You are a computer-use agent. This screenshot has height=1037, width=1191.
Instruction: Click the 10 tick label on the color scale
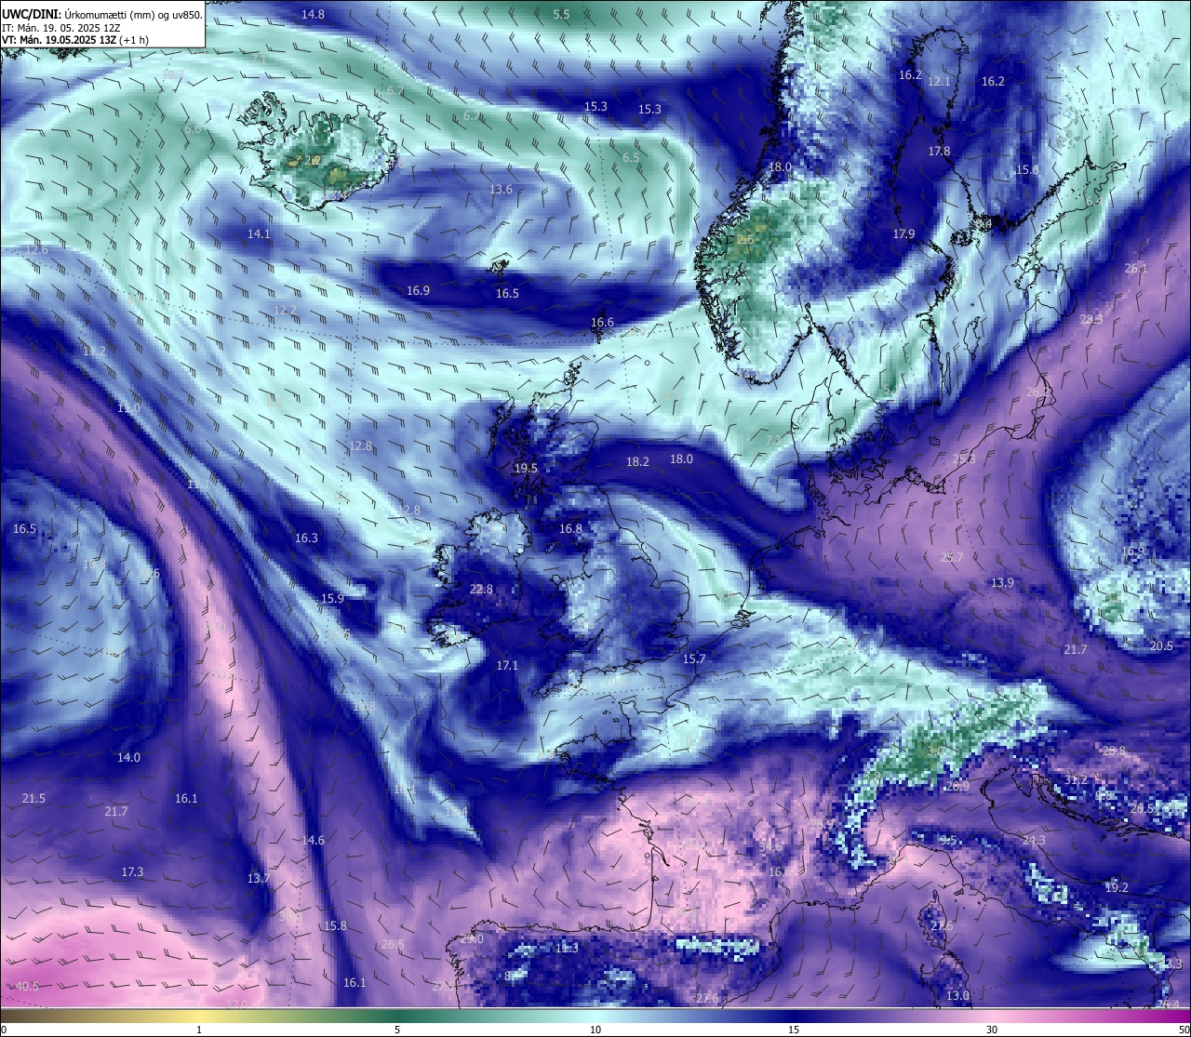click(595, 1030)
